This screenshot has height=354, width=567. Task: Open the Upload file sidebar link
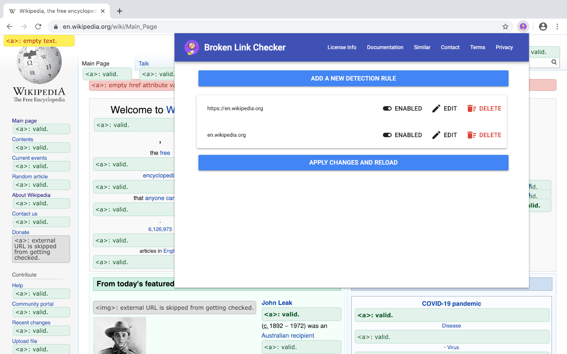24,341
